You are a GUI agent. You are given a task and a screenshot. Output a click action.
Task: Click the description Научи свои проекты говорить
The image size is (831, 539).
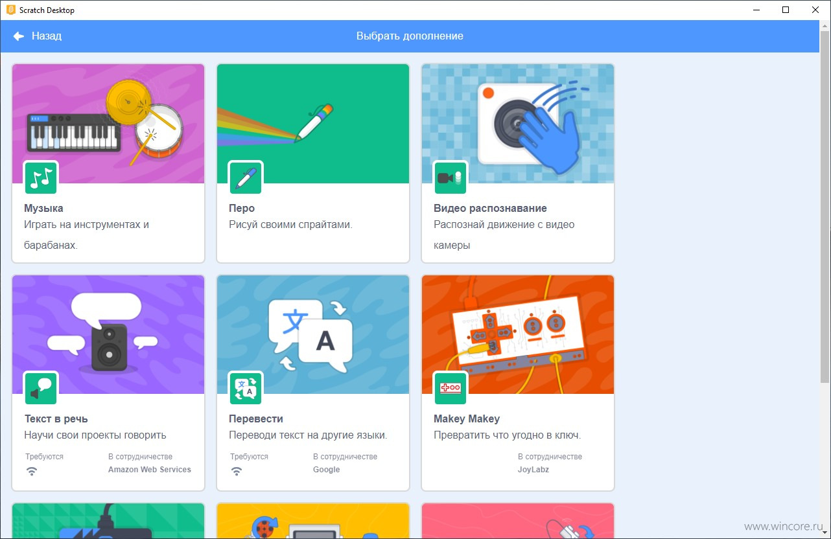pos(95,435)
